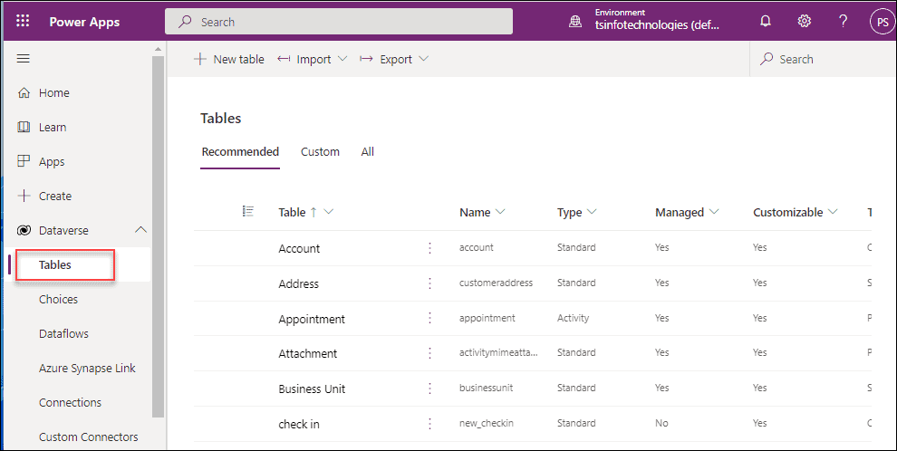
Task: Open more options for Attachment row
Action: coord(430,352)
